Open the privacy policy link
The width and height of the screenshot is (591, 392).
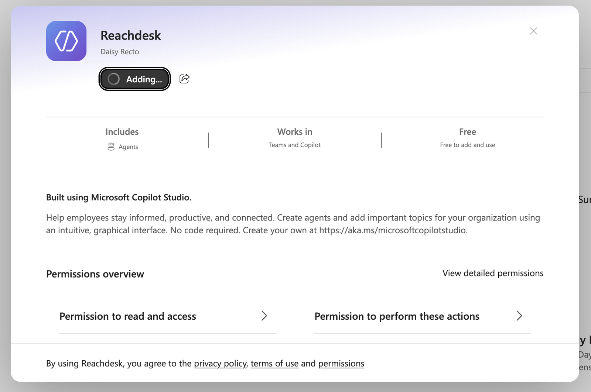[220, 364]
